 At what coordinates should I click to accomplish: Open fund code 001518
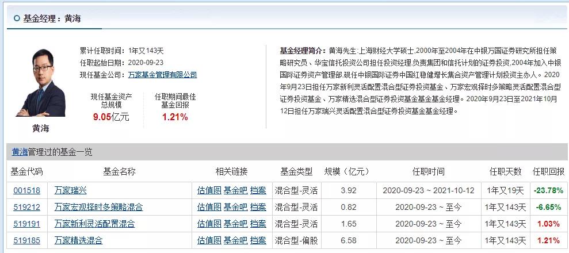[x=27, y=191]
